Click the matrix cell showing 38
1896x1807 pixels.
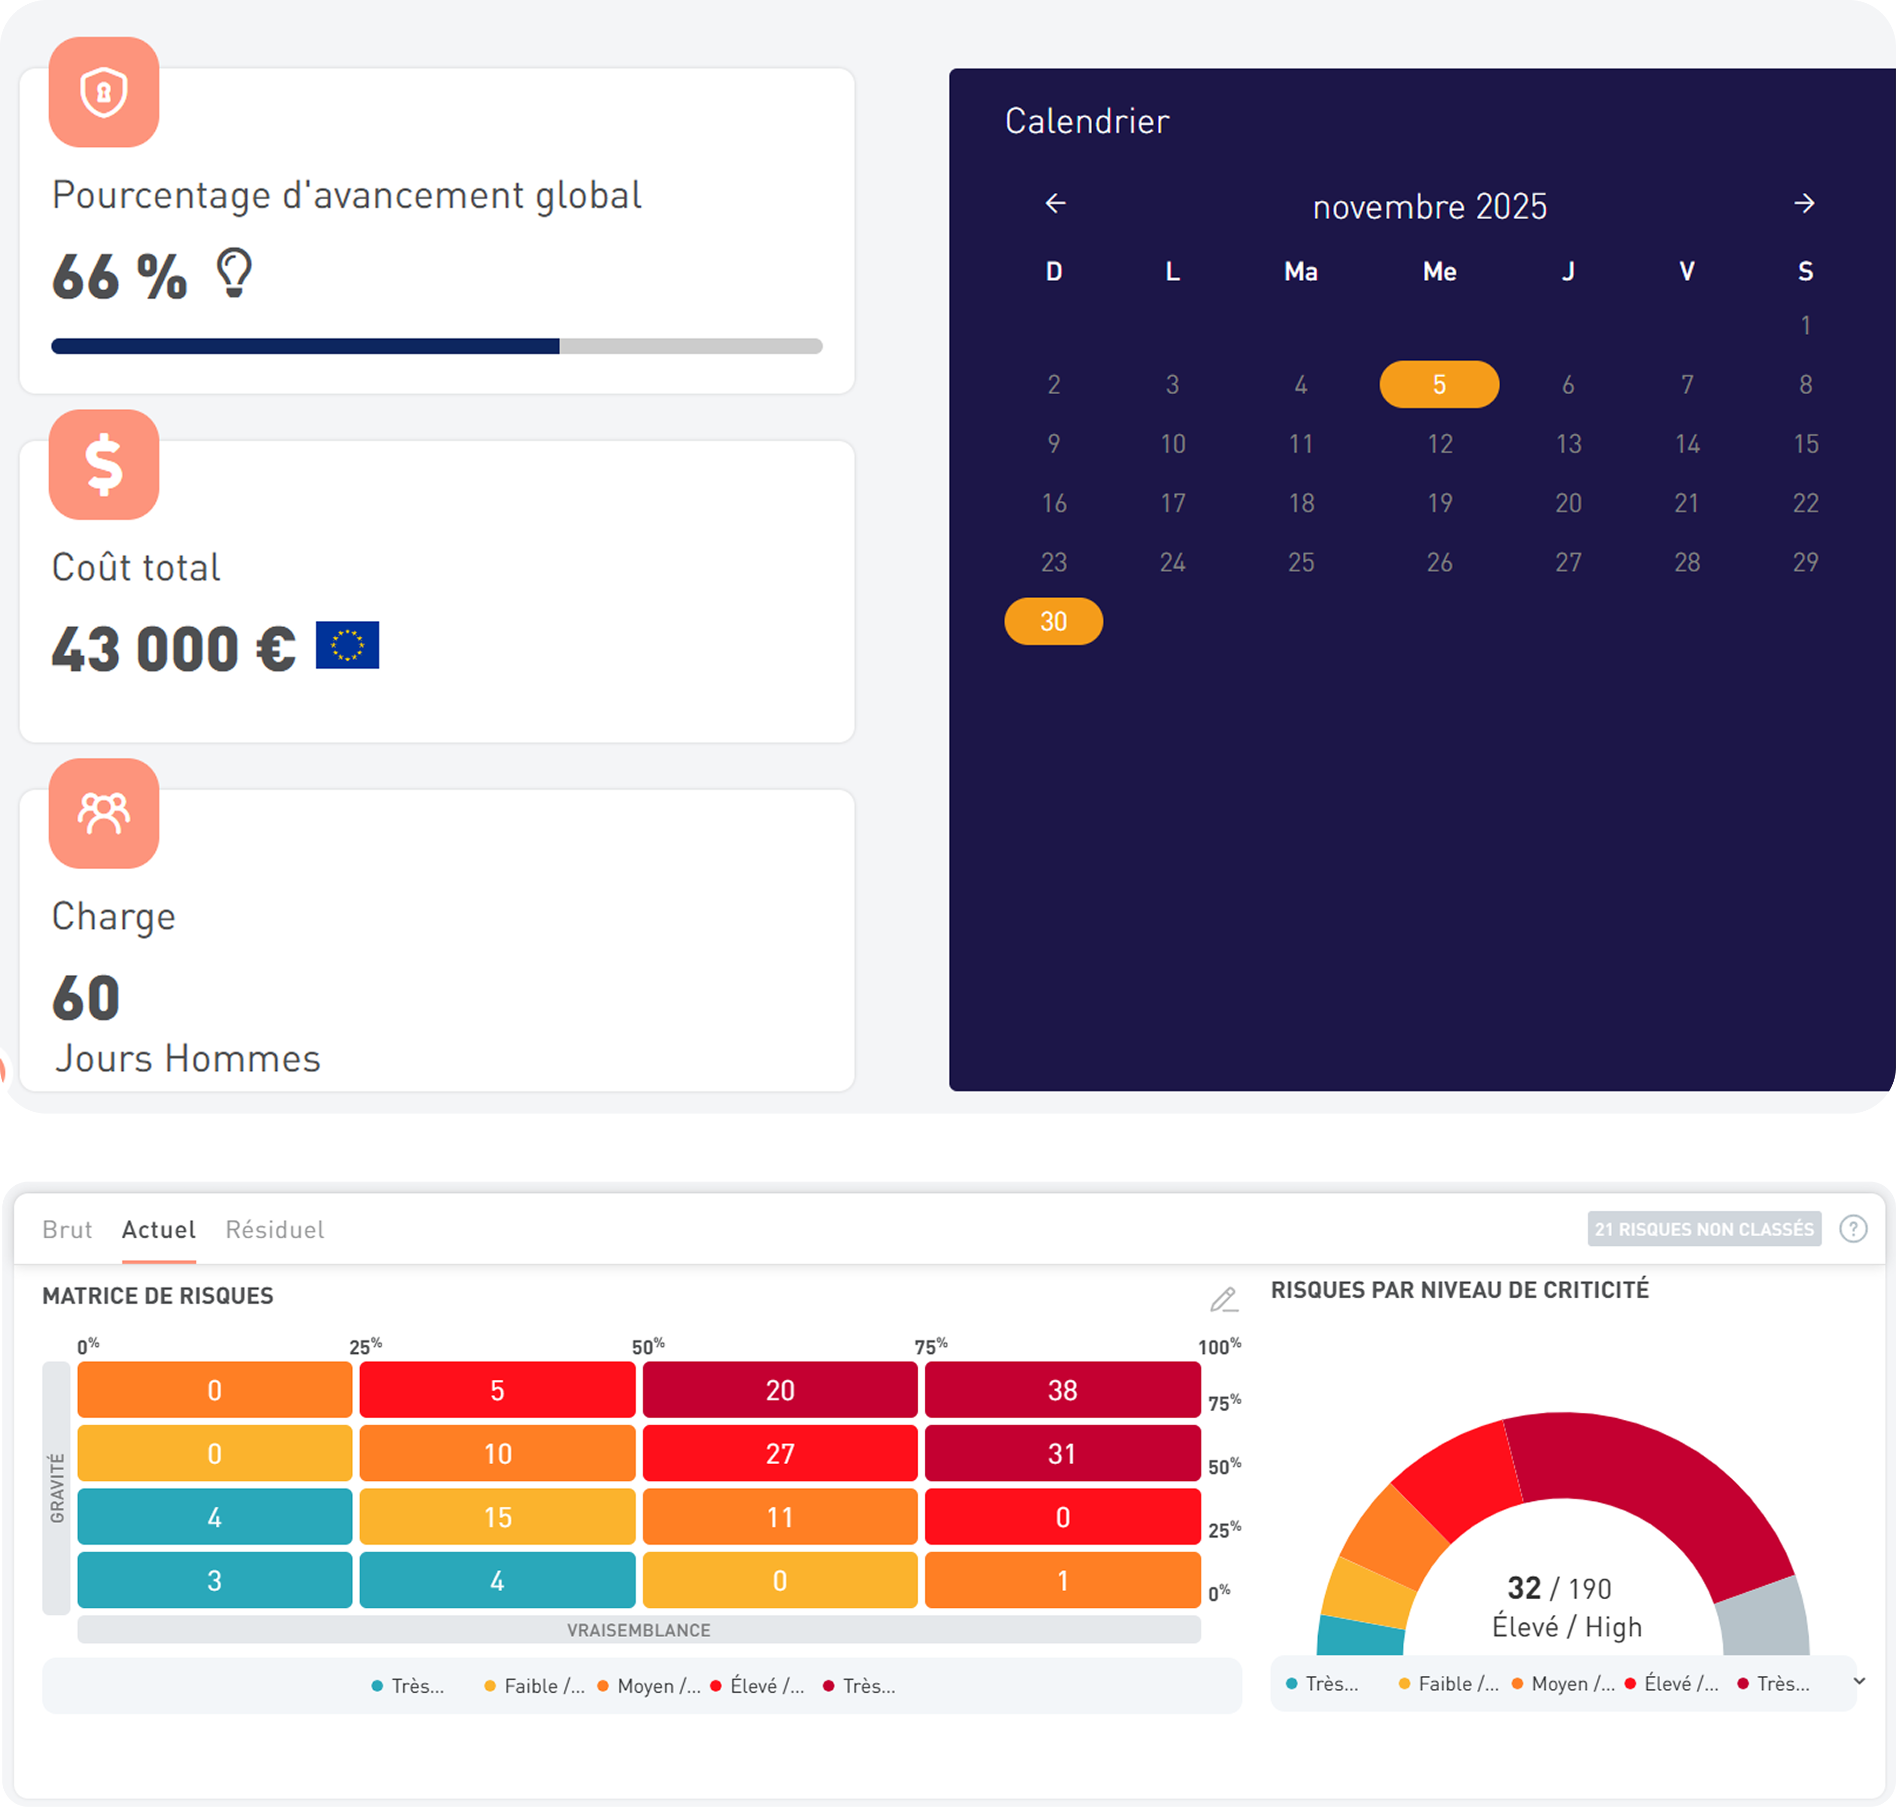pos(1062,1389)
